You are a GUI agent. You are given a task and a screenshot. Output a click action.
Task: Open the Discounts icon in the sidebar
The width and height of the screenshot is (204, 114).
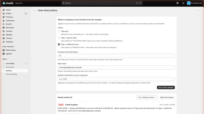point(4,28)
